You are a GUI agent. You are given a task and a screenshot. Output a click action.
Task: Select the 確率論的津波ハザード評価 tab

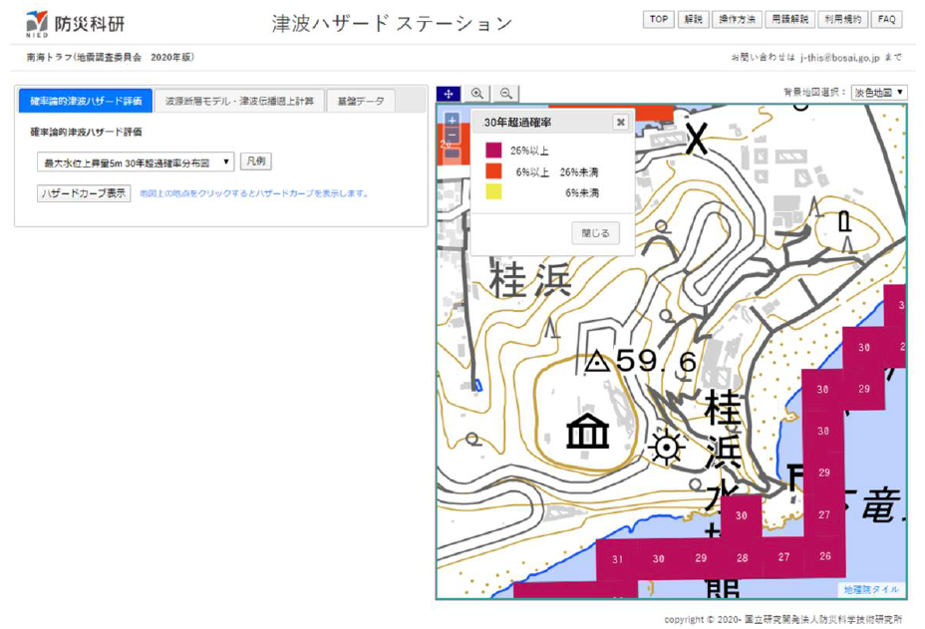pos(86,102)
